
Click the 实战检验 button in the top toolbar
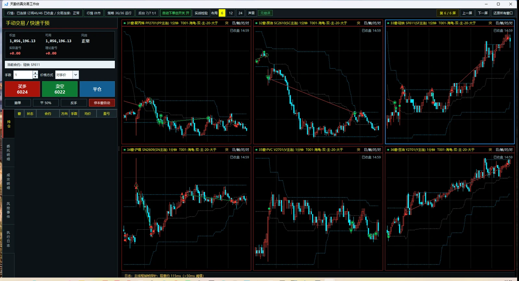click(201, 13)
